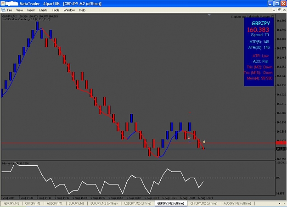Click the ATR: Low status text
The width and height of the screenshot is (287, 207).
pyautogui.click(x=260, y=56)
